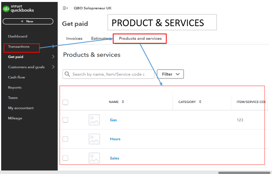
Task: Open the Sales product link
Action: click(x=114, y=158)
